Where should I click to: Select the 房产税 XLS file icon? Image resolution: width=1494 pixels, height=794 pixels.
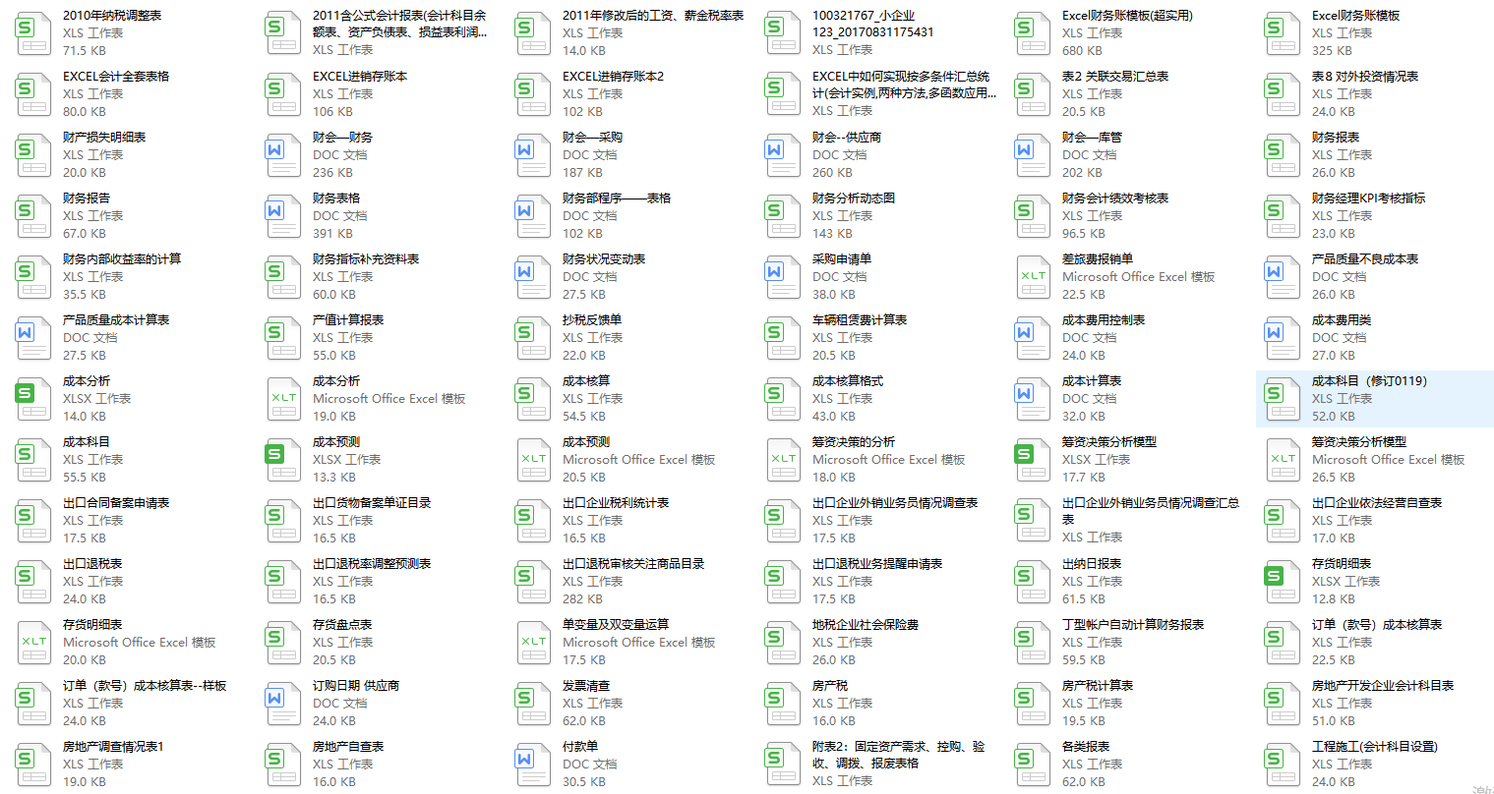coord(783,704)
